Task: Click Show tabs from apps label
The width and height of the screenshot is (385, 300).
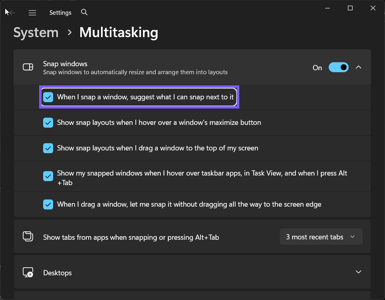Action: [x=131, y=237]
